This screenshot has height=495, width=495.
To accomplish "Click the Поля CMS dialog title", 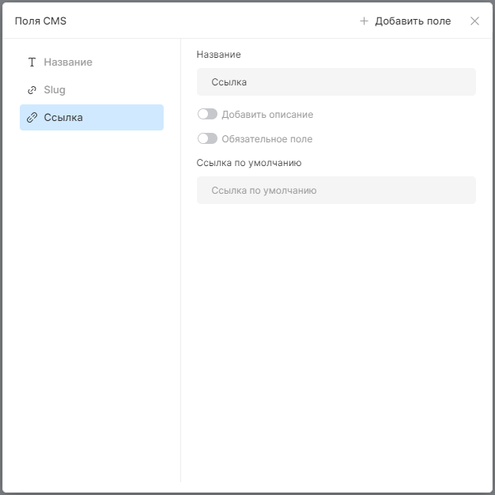I will point(41,21).
